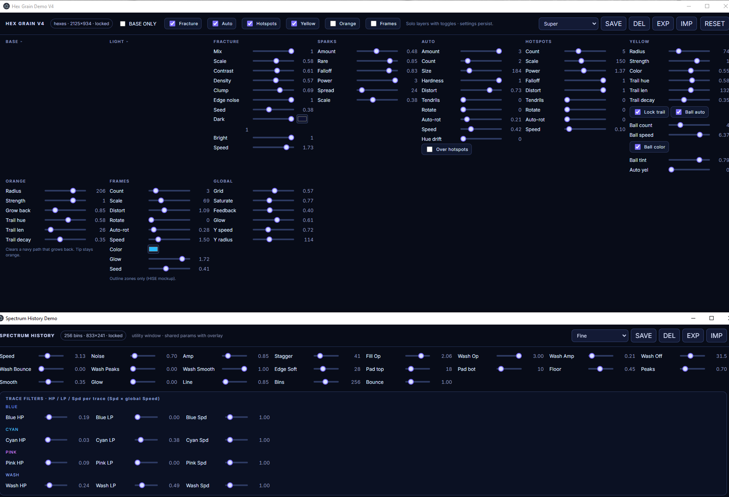Click DEL in Hex Grain window
The width and height of the screenshot is (729, 497).
639,24
